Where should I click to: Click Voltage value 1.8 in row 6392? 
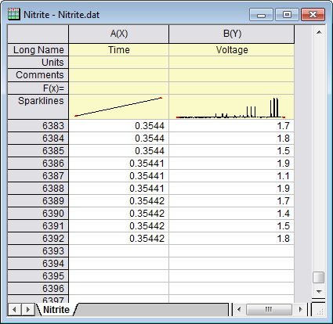tap(232, 239)
